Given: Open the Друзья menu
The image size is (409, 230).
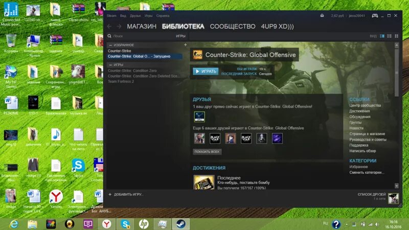Looking at the screenshot, I should coord(135,16).
